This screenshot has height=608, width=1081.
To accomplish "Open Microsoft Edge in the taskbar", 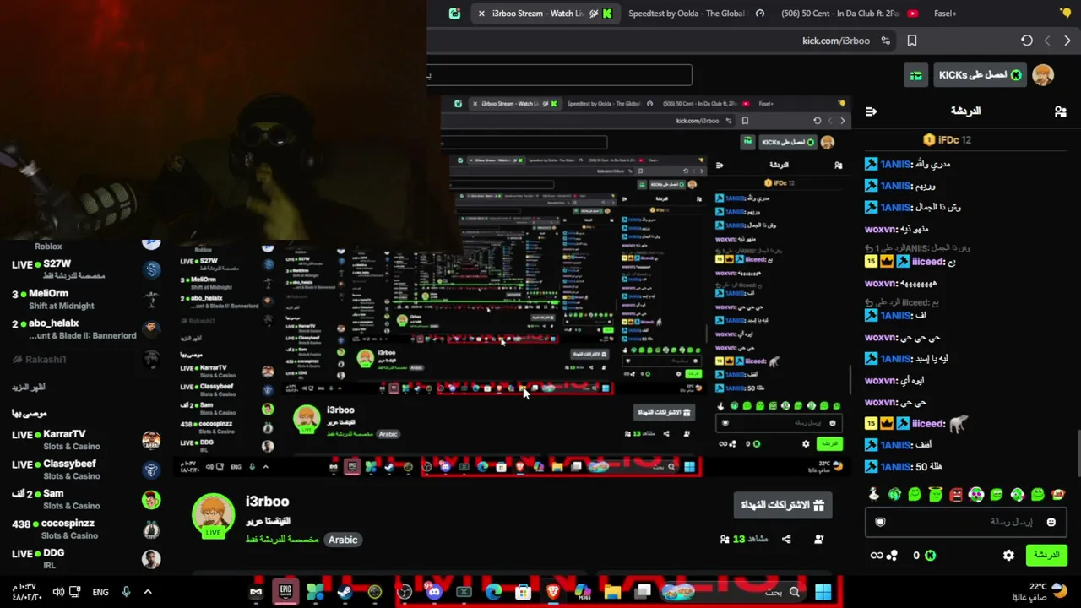I will tap(493, 592).
